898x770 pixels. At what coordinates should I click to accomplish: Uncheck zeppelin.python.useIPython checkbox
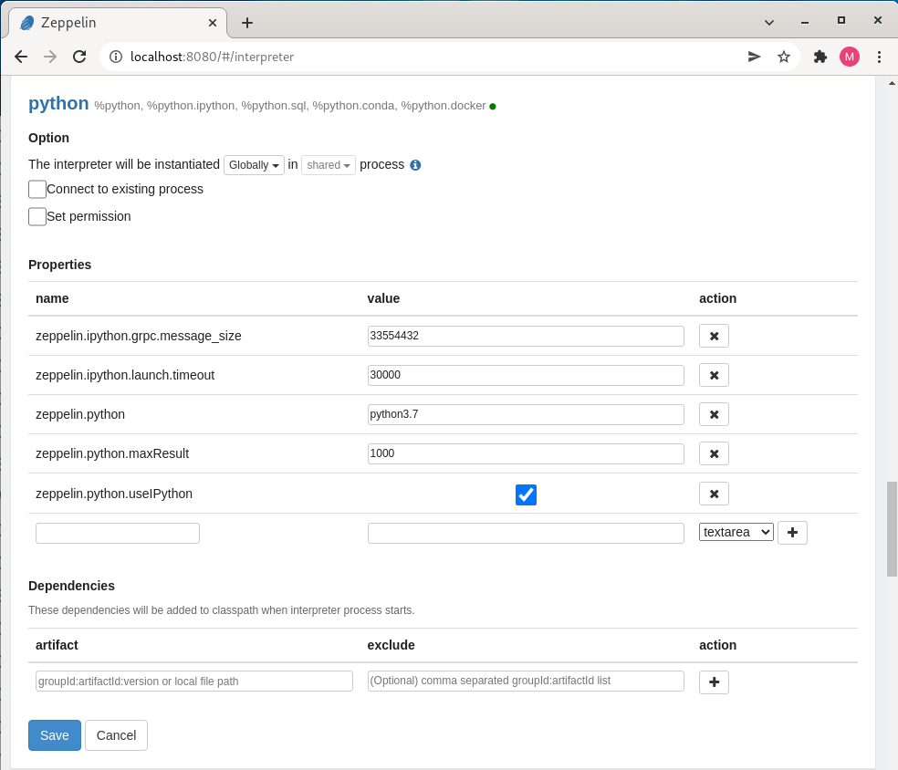[526, 494]
